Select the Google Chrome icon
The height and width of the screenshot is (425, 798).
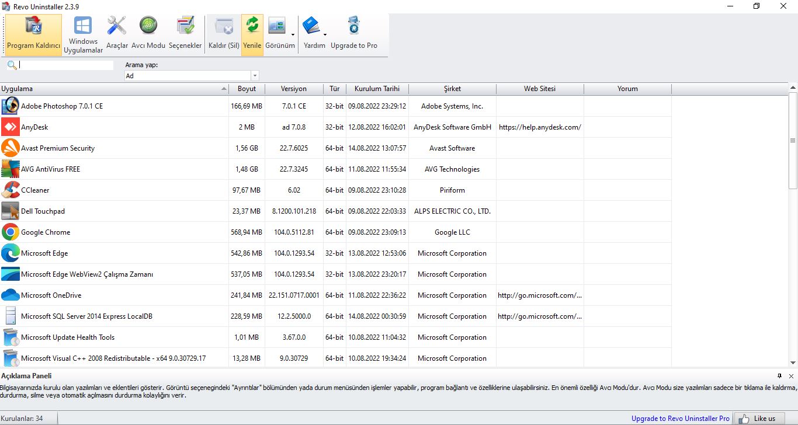(11, 232)
